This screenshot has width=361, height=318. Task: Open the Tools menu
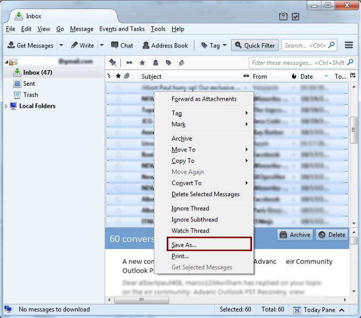point(158,29)
